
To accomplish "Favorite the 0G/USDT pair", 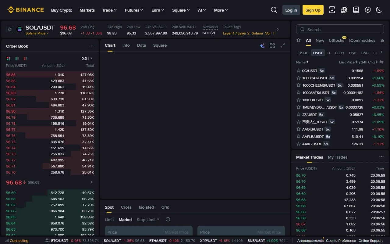I will [299, 70].
